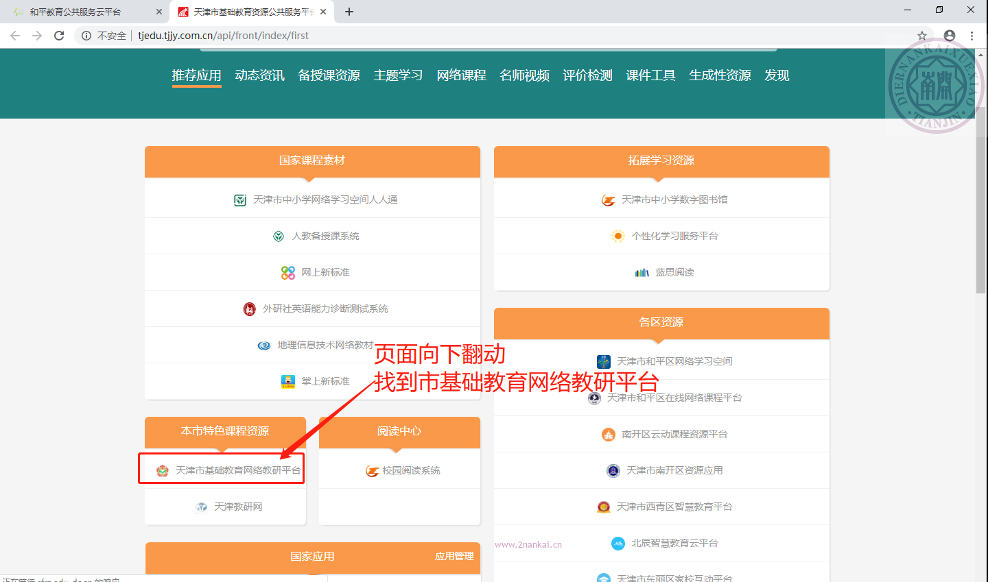Open a new tab with plus button
988x582 pixels.
point(349,12)
